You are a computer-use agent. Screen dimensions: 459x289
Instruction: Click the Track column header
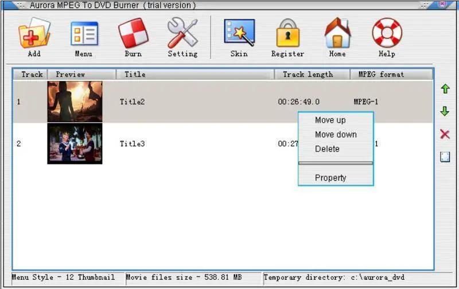pyautogui.click(x=30, y=75)
